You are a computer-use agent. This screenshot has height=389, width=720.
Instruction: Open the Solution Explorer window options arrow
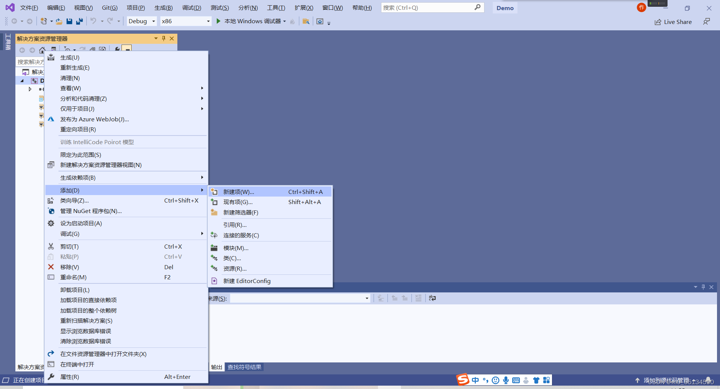tap(156, 38)
